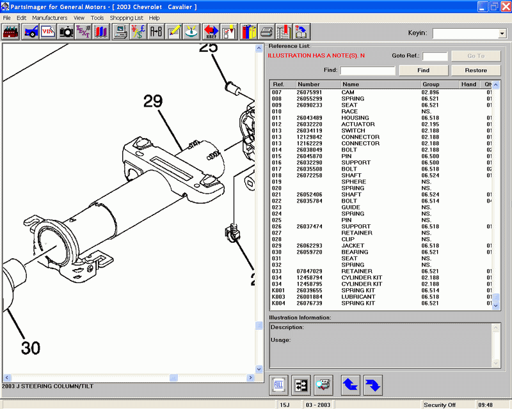
Task: Open the Help menu
Action: point(154,18)
